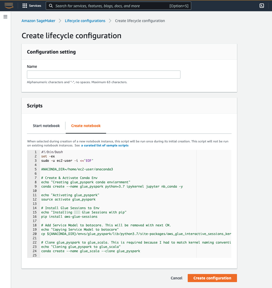
Task: Switch to the Start notebook tab
Action: [46, 126]
